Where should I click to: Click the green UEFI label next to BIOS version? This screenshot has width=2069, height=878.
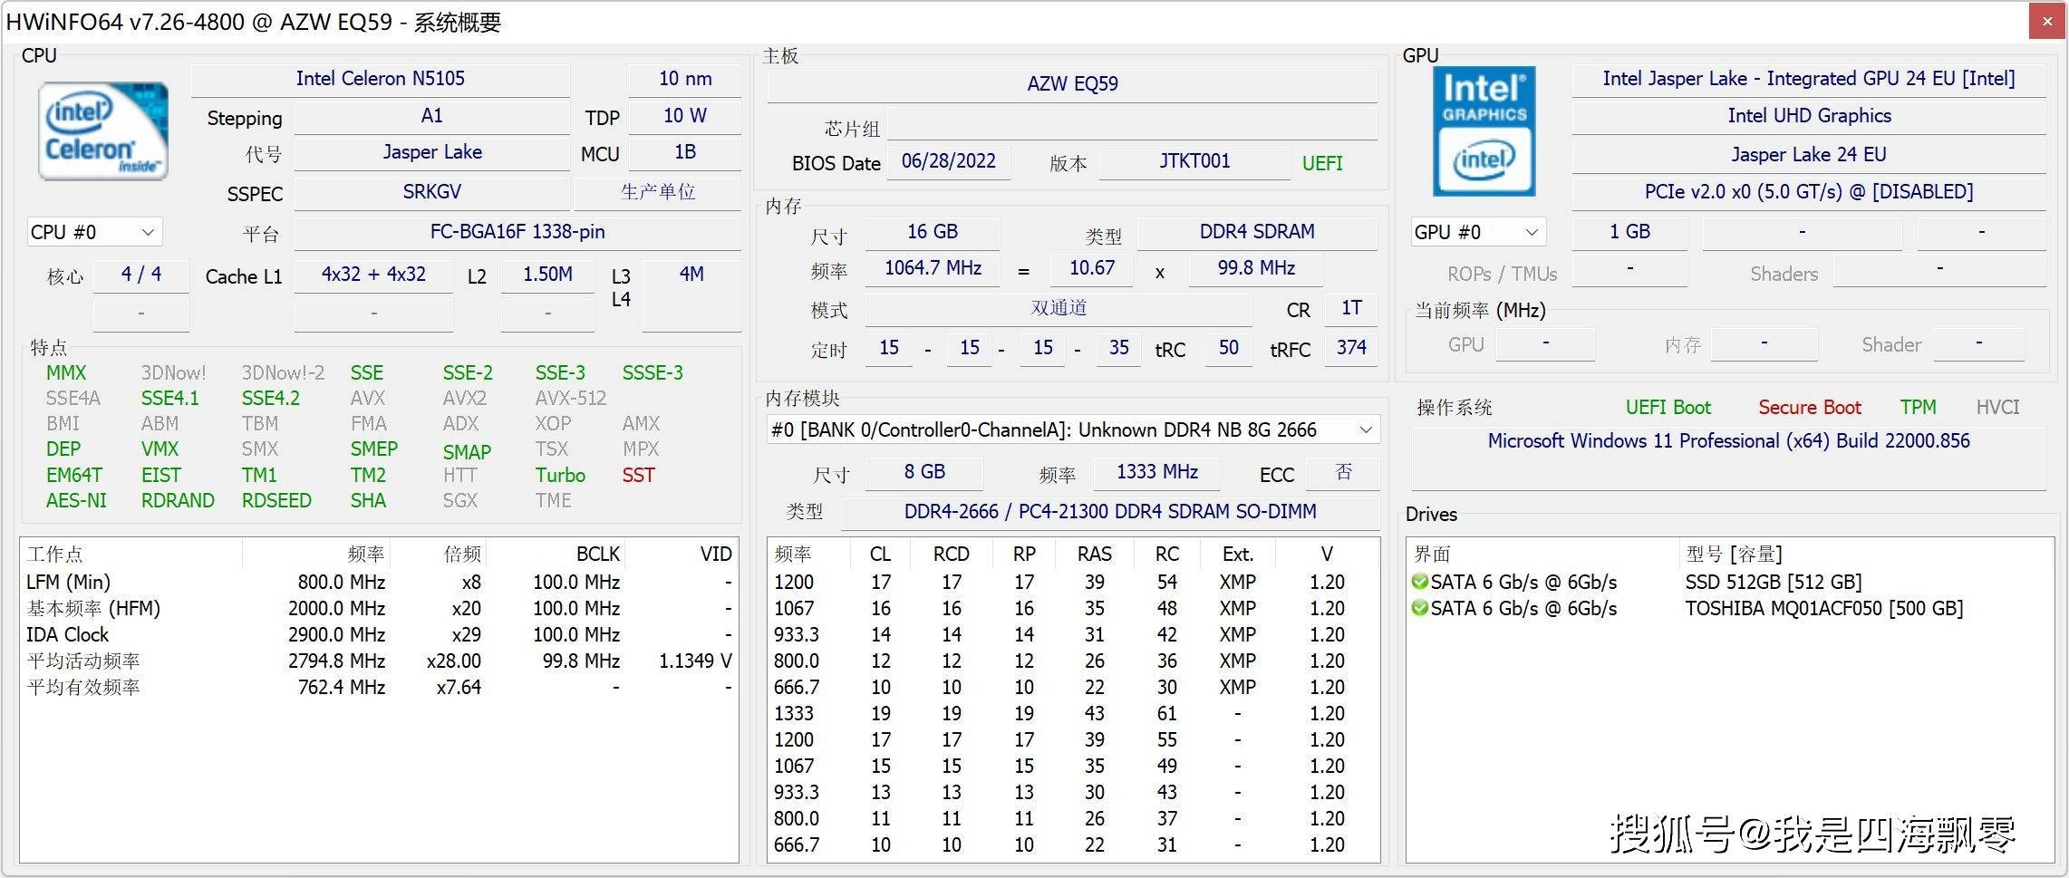point(1322,163)
